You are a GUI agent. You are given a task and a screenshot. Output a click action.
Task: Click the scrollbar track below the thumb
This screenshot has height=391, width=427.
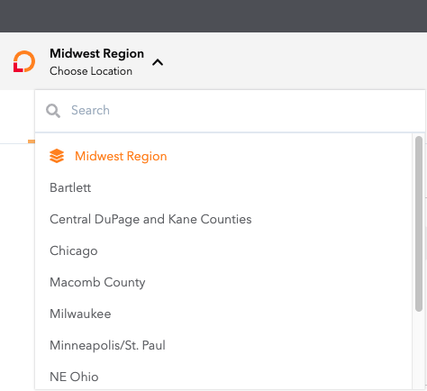pyautogui.click(x=419, y=350)
